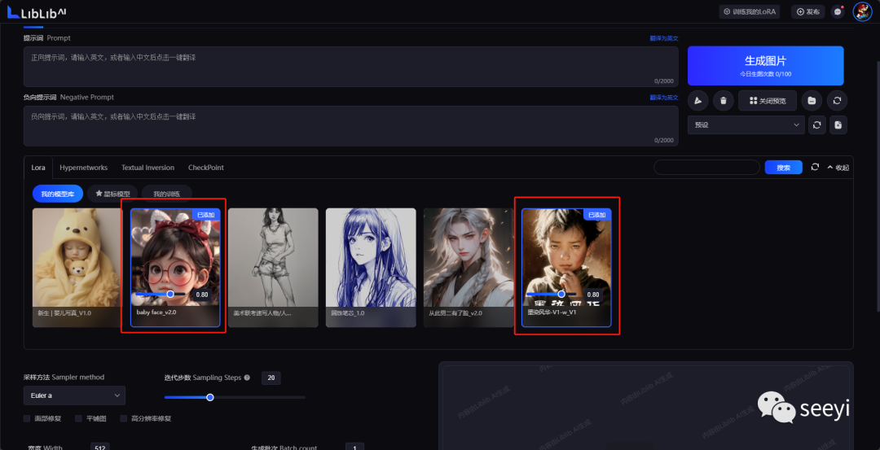Click the file icon right of 预设 row
This screenshot has width=880, height=450.
pos(838,125)
